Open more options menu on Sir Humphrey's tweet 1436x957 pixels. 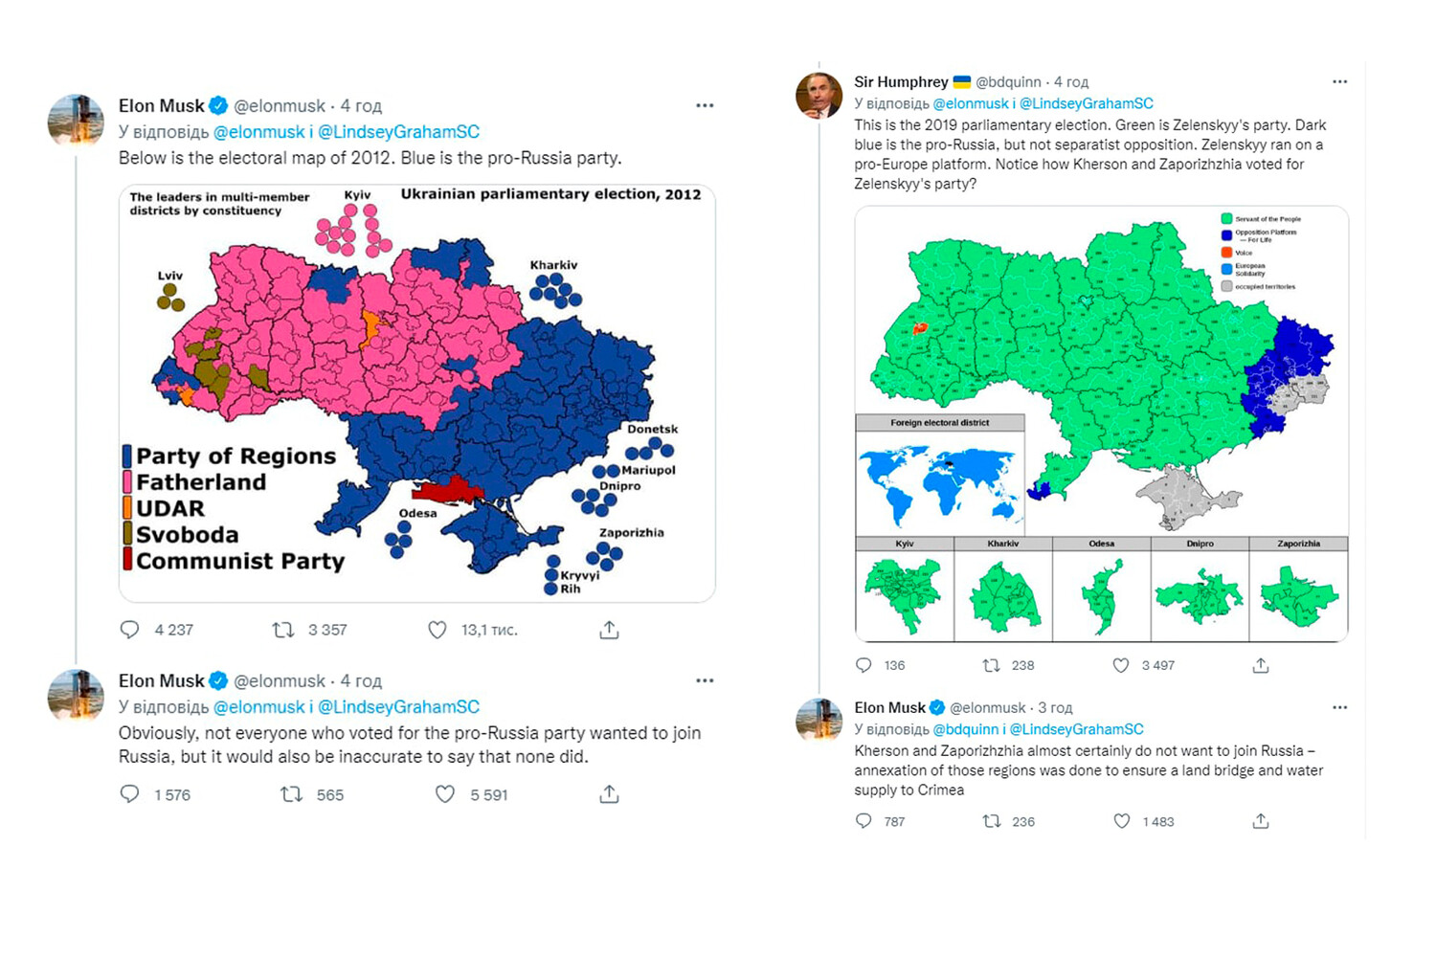(x=1339, y=81)
